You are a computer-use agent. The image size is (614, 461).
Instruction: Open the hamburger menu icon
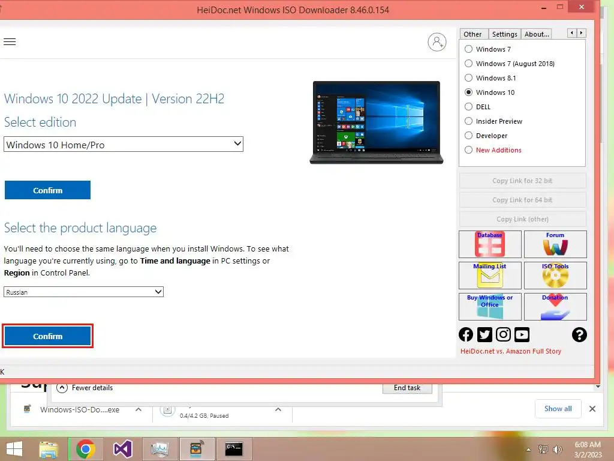tap(10, 41)
